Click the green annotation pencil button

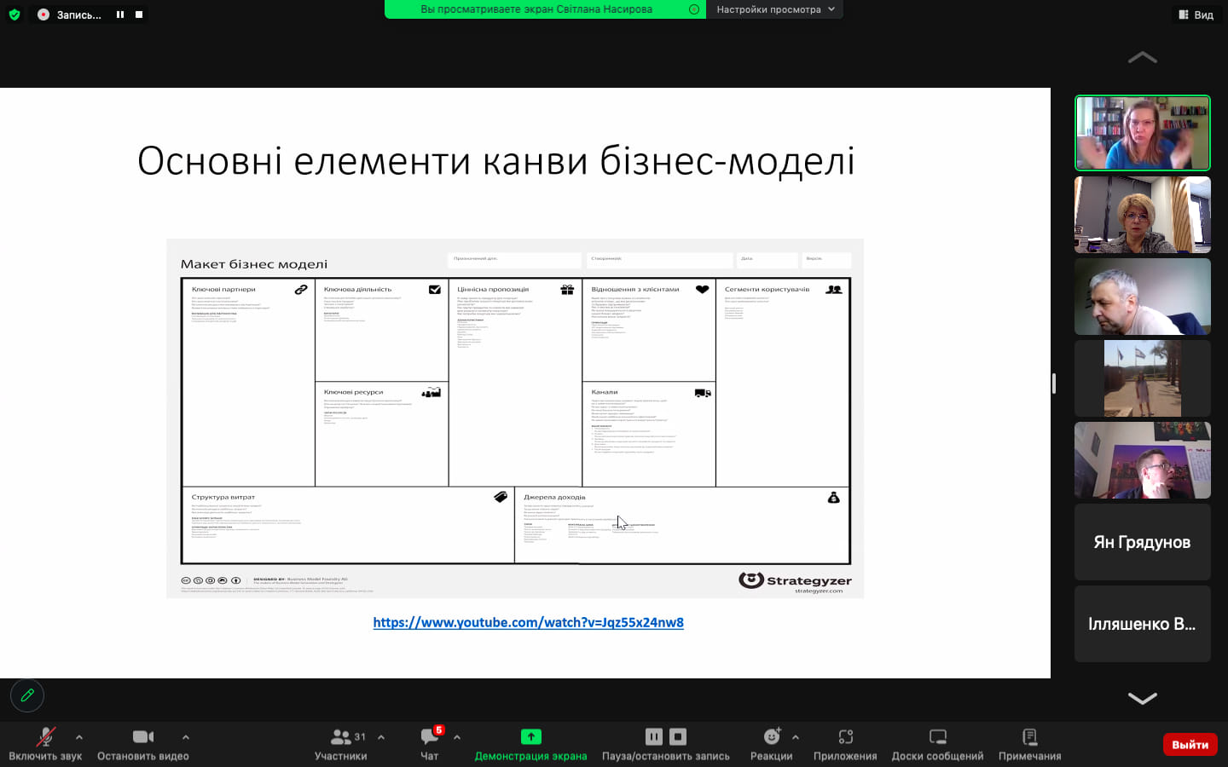[x=27, y=695]
